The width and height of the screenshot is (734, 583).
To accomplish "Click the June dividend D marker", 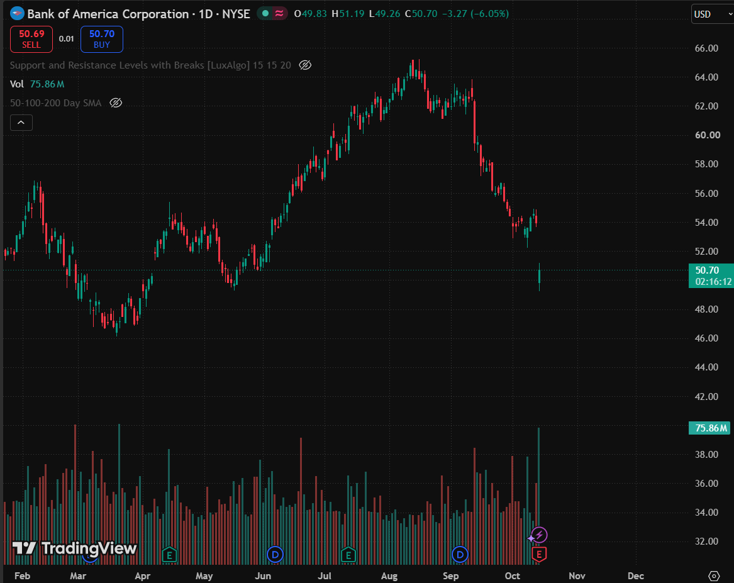I will click(x=275, y=555).
